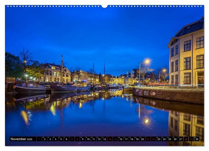
Task: Select day 13 in the date row
Action: (104, 139)
